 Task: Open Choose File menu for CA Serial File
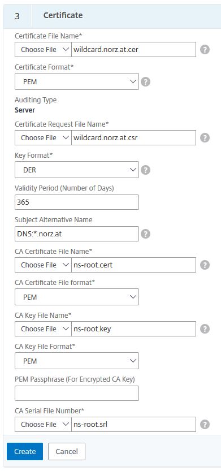43,425
